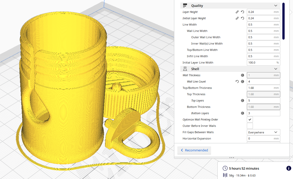Click the filament spool icon near 58g

coord(225,175)
